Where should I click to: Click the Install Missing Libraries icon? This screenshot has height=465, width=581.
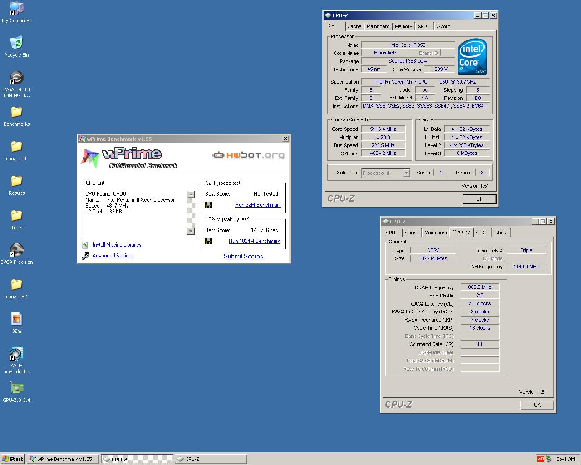click(x=85, y=245)
